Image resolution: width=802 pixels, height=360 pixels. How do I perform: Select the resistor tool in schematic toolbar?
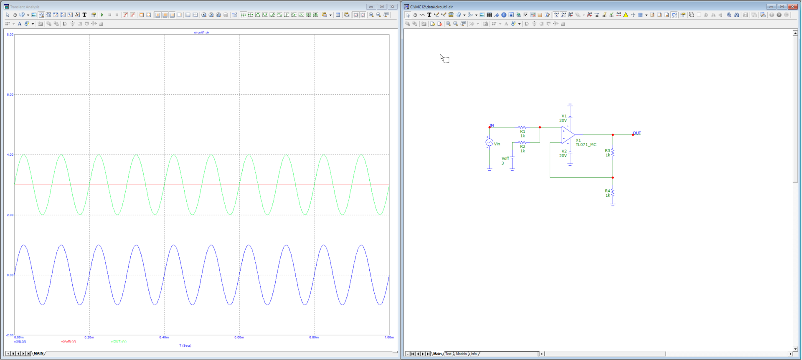click(x=422, y=15)
